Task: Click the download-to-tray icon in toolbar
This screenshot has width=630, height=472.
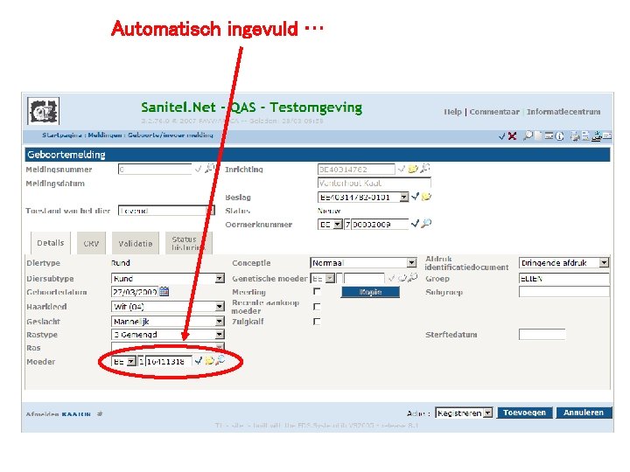Action: point(597,136)
